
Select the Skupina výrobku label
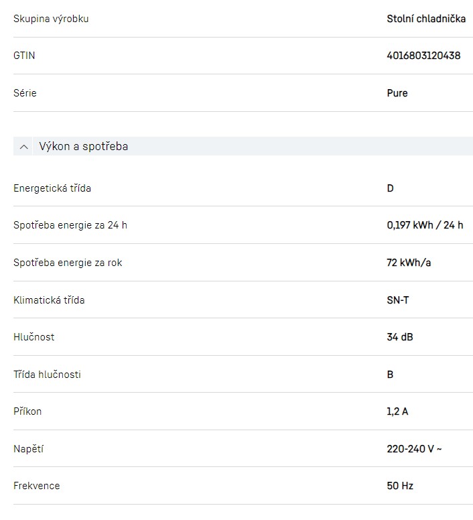pyautogui.click(x=51, y=19)
